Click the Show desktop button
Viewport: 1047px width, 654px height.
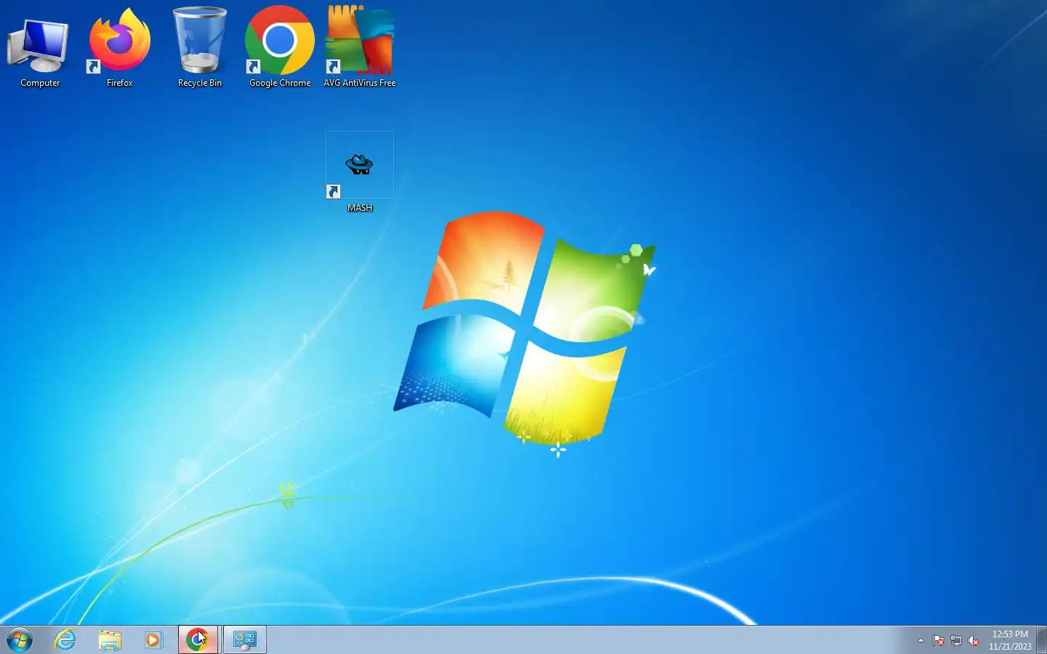tap(1041, 639)
